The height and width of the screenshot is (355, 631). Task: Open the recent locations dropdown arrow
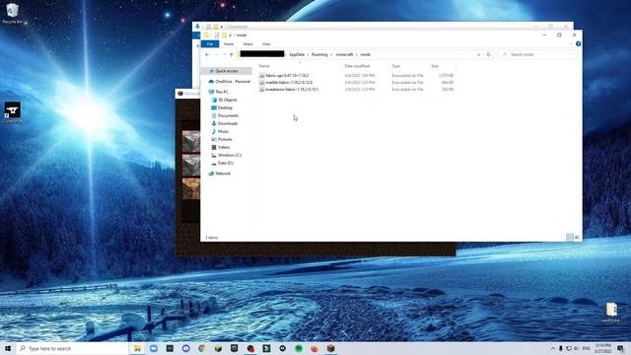224,54
